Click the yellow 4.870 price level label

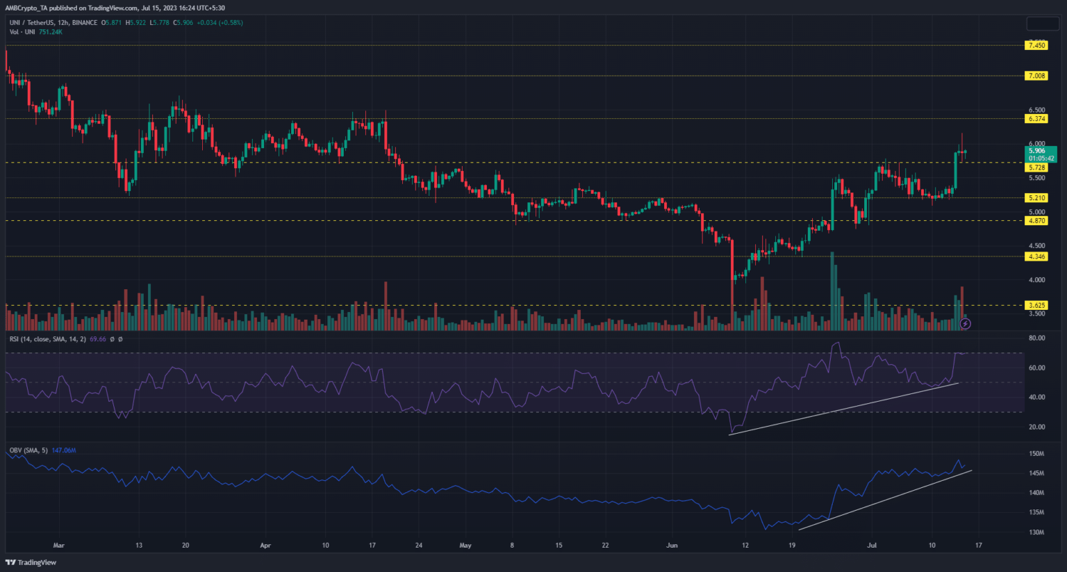coord(1036,220)
